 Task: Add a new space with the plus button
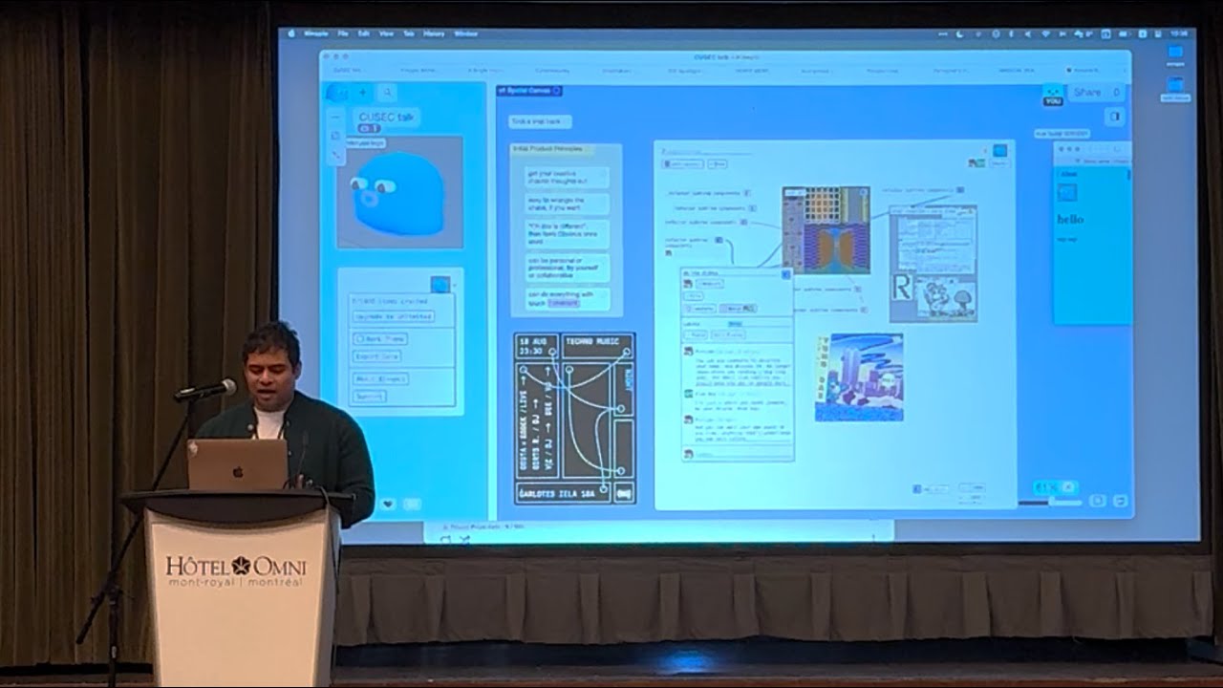click(x=363, y=93)
